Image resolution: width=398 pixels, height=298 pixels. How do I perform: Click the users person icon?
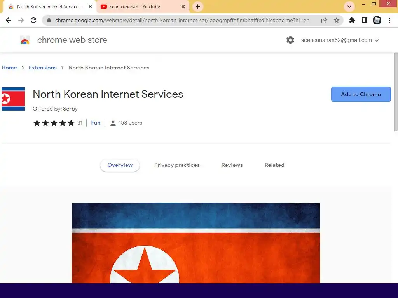(113, 123)
